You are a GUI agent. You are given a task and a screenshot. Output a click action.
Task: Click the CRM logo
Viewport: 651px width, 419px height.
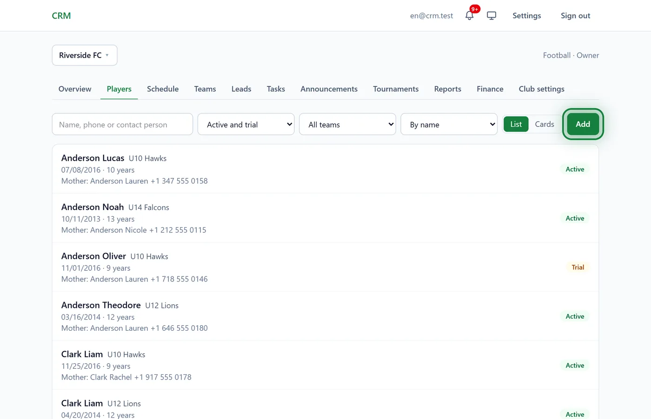point(61,16)
